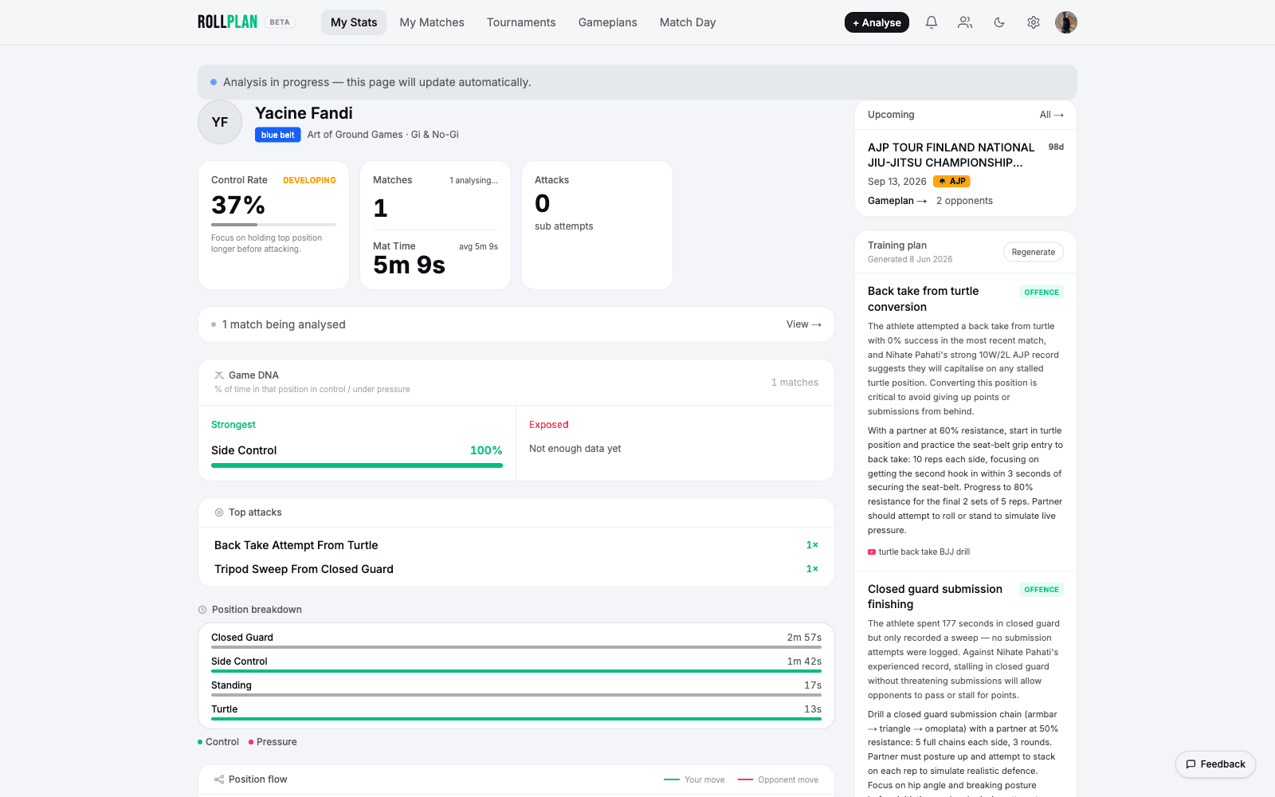Click the 98d countdown label
The width and height of the screenshot is (1275, 797).
pos(1056,147)
